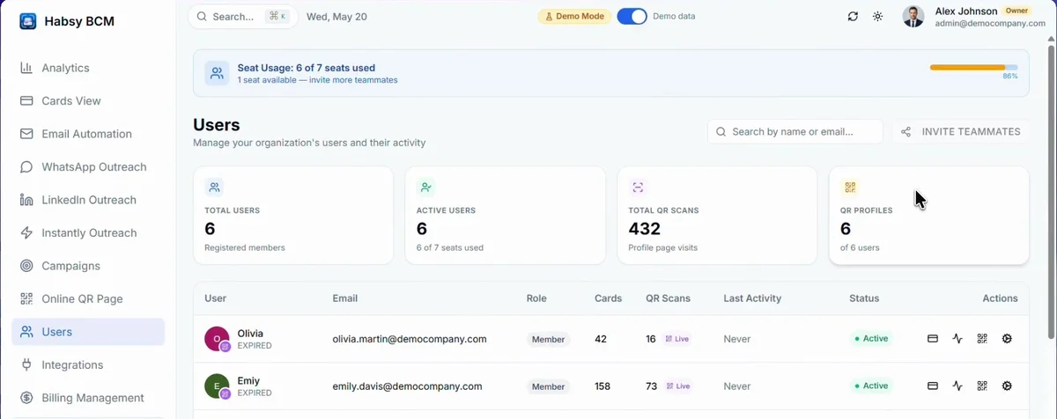Click olivia.martin@democompany.com email
The width and height of the screenshot is (1057, 419).
410,339
